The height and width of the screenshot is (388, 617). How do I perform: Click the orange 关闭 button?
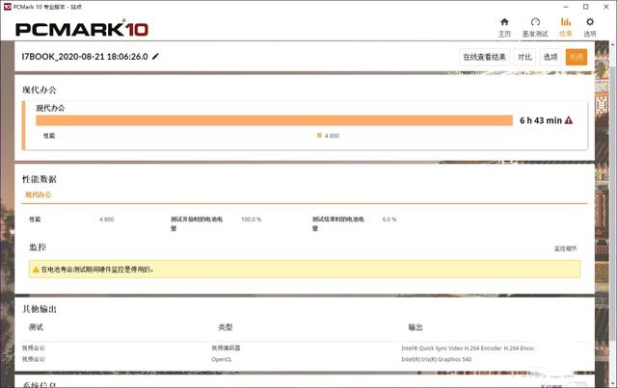[x=577, y=57]
